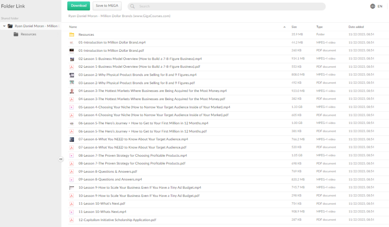Image resolution: width=389 pixels, height=227 pixels.
Task: Click the globe language icon
Action: 372,6
